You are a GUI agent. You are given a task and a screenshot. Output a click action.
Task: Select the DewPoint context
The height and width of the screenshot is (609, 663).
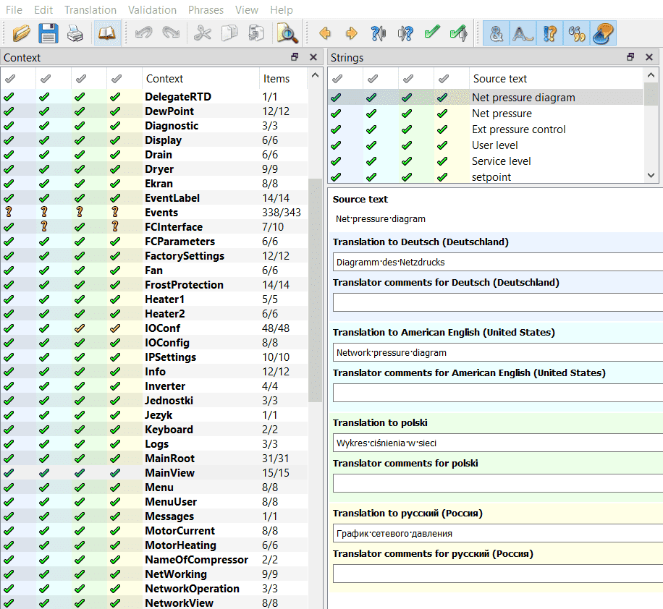154,111
